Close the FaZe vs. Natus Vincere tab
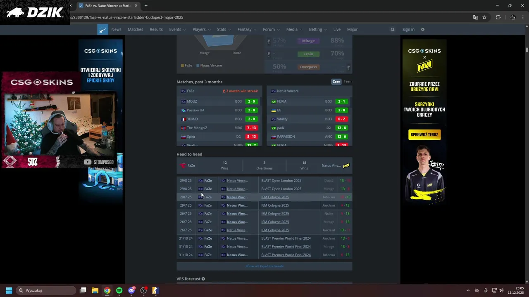This screenshot has width=529, height=297. click(136, 6)
